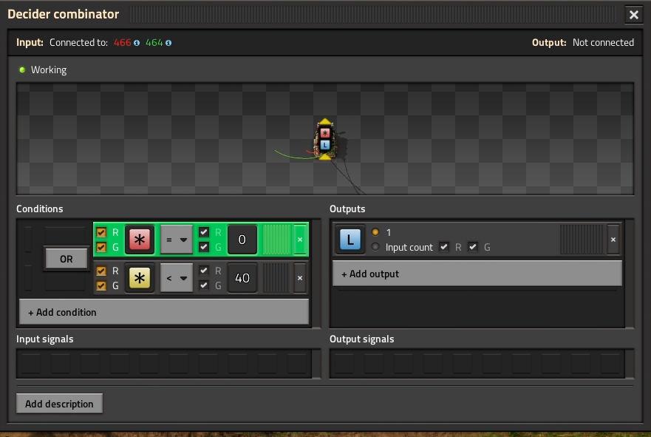The height and width of the screenshot is (437, 651).
Task: Select the constant 1 output radio option
Action: (x=375, y=232)
